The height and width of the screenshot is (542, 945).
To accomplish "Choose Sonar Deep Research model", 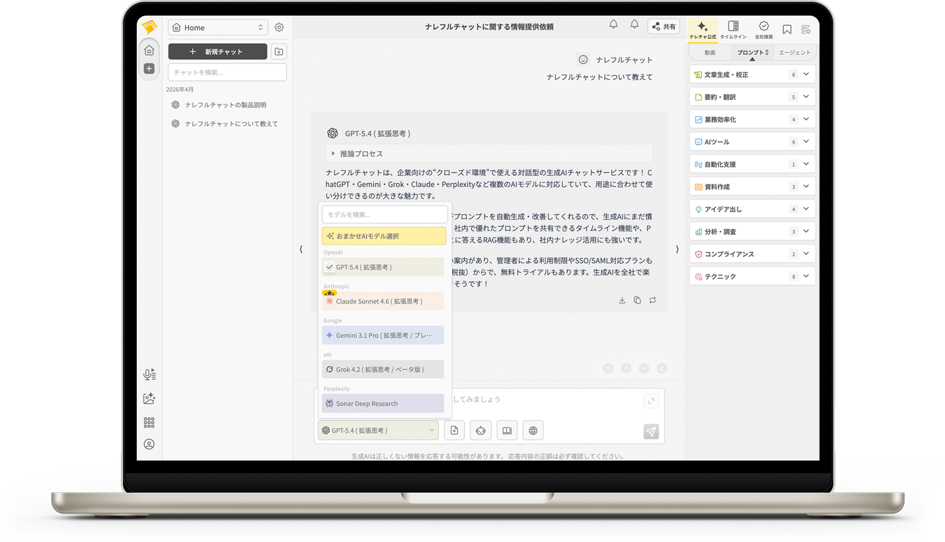I will click(x=383, y=403).
